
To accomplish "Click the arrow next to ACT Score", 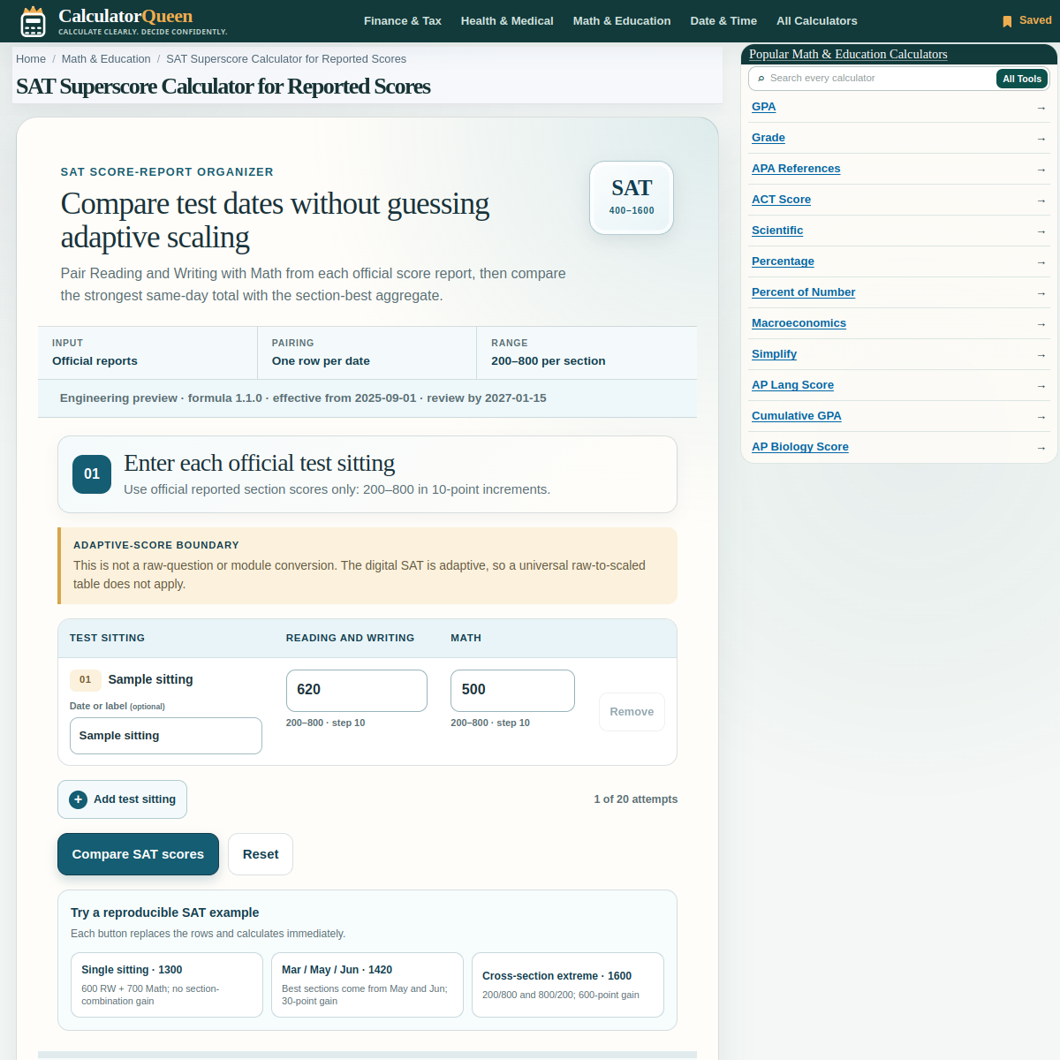I will point(1041,201).
